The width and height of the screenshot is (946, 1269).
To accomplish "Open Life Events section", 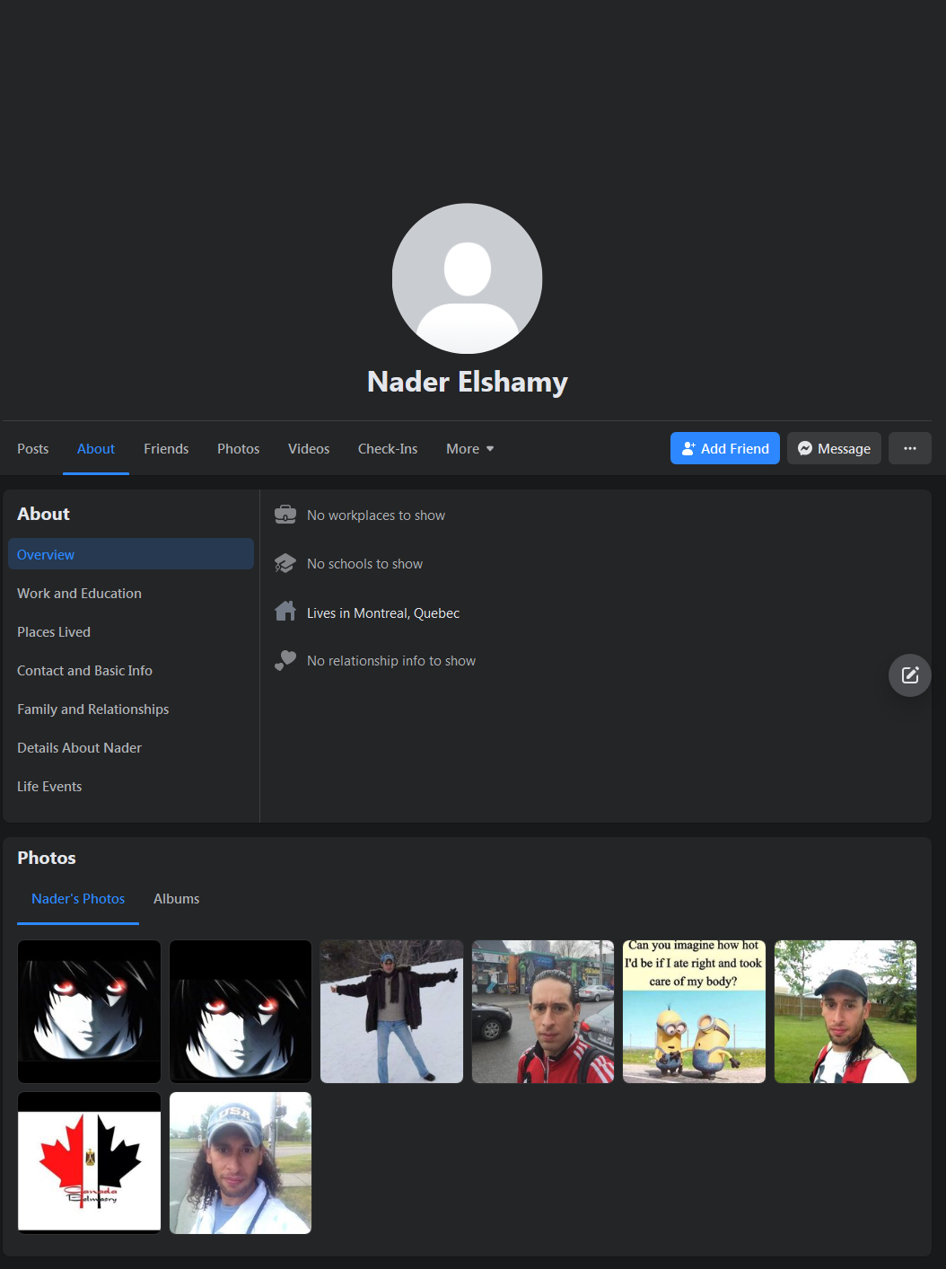I will tap(131, 786).
